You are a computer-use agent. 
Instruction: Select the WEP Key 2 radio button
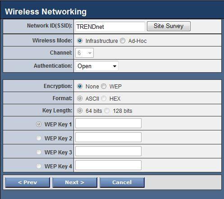click(39, 138)
